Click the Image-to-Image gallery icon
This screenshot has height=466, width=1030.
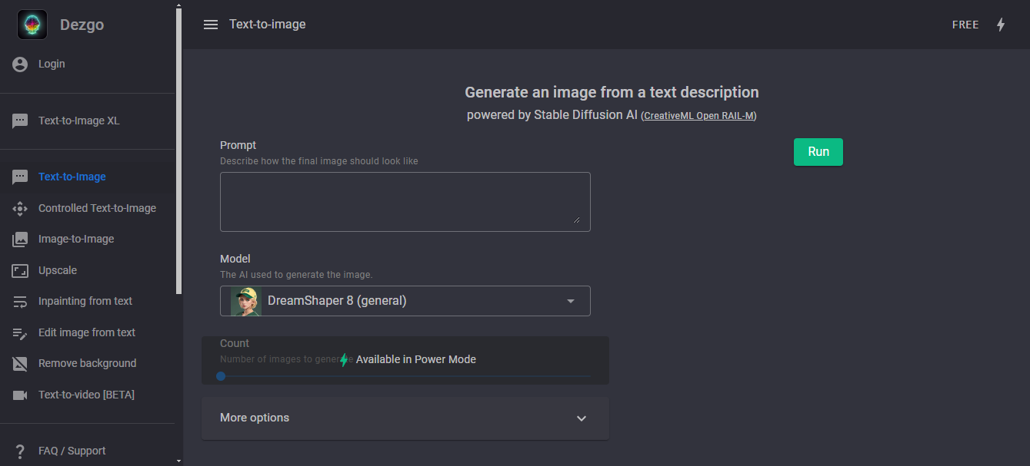tap(20, 240)
